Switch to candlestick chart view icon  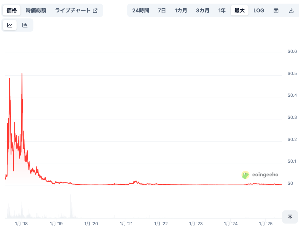[x=25, y=25]
